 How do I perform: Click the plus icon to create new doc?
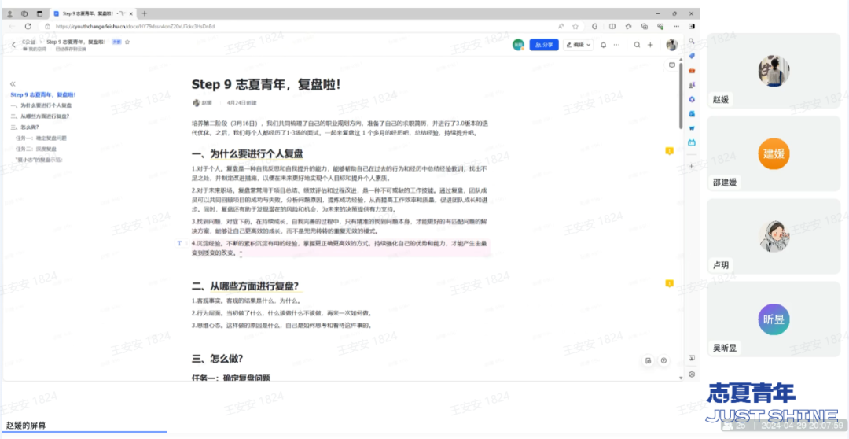(650, 45)
